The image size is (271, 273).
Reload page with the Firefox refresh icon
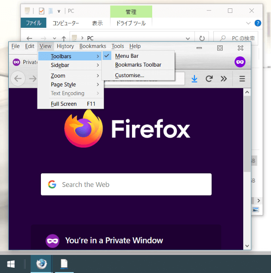click(x=209, y=79)
